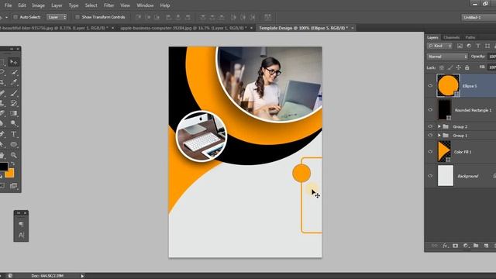Open the Character panel icon
The height and width of the screenshot is (279, 496).
click(21, 235)
